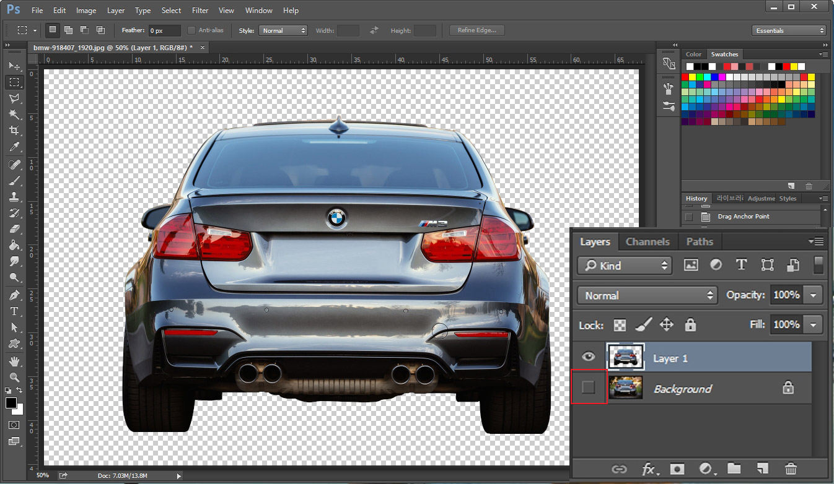
Task: Select the Horizontal Type tool
Action: pos(14,311)
